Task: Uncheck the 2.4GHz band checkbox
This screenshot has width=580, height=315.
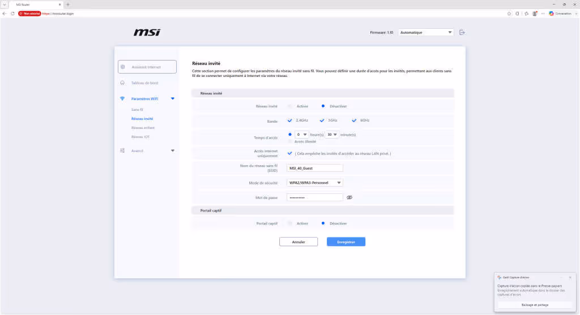Action: pyautogui.click(x=289, y=120)
